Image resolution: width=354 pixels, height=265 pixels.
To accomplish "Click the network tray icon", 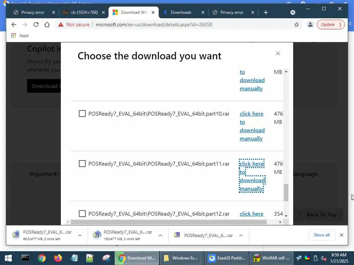I will 299,258.
